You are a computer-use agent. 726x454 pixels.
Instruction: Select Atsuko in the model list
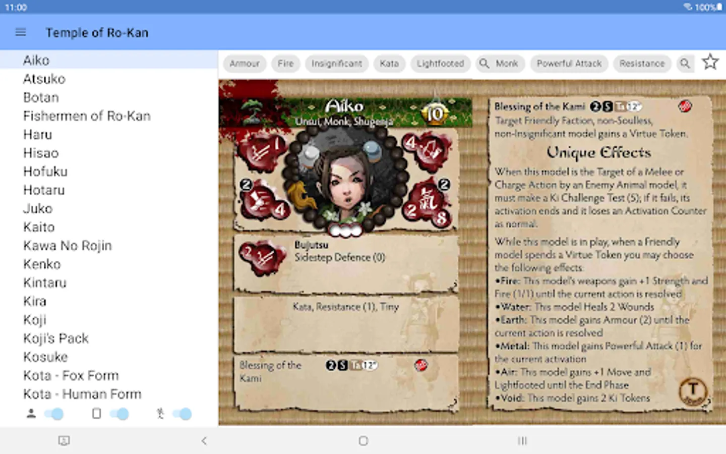(109, 79)
